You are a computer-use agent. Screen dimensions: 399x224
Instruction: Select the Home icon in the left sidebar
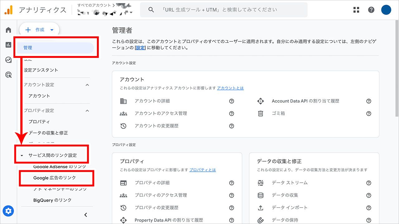click(8, 29)
